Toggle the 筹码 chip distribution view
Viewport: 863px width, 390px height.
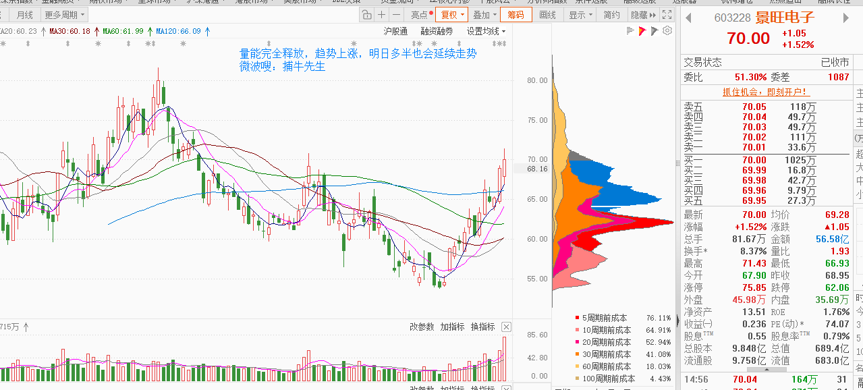pos(516,14)
